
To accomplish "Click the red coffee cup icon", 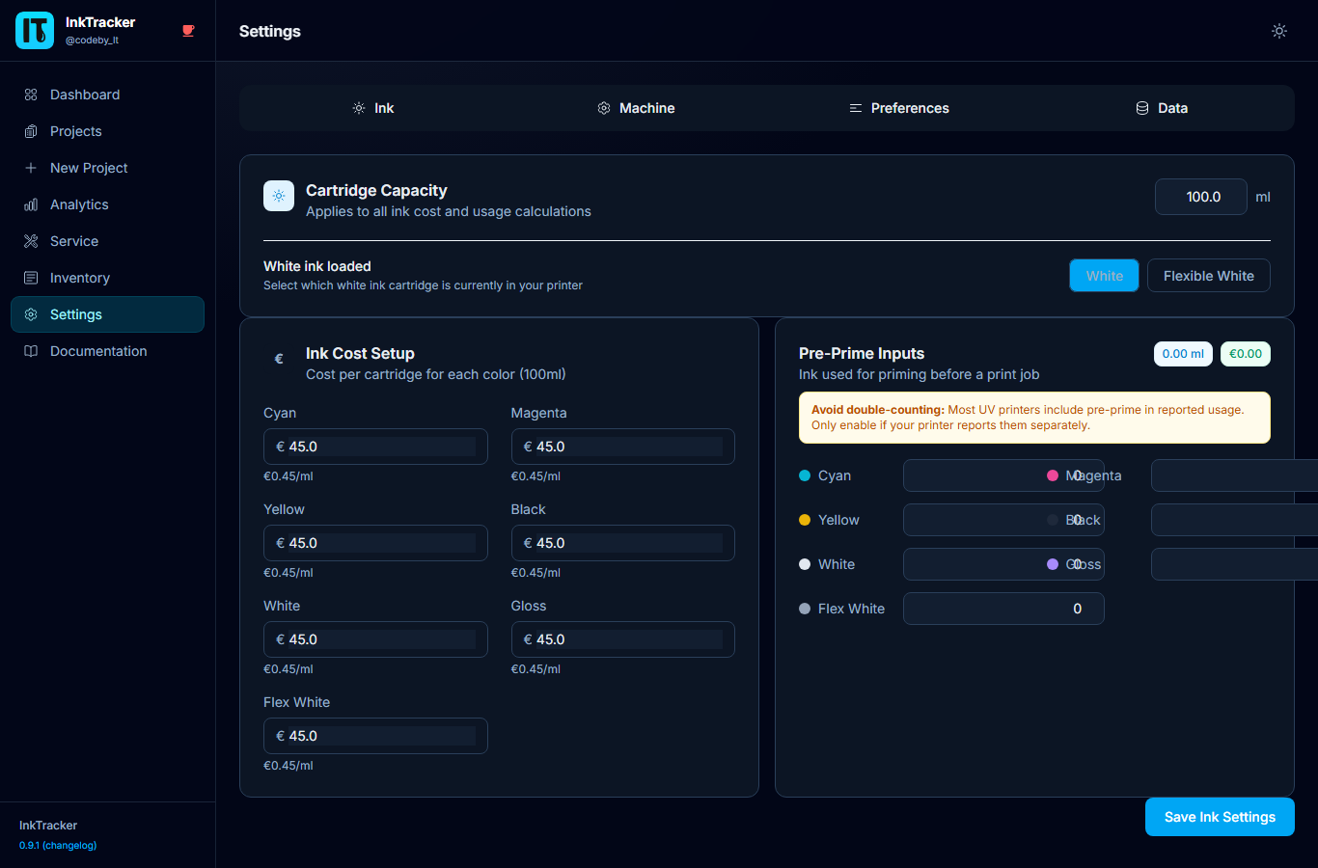I will 188,31.
